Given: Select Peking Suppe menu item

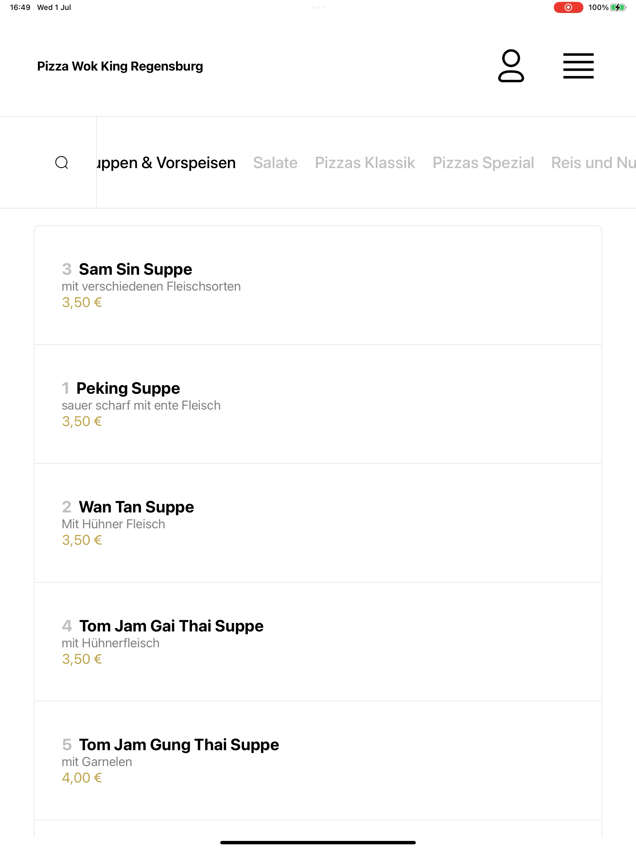Looking at the screenshot, I should coord(318,404).
